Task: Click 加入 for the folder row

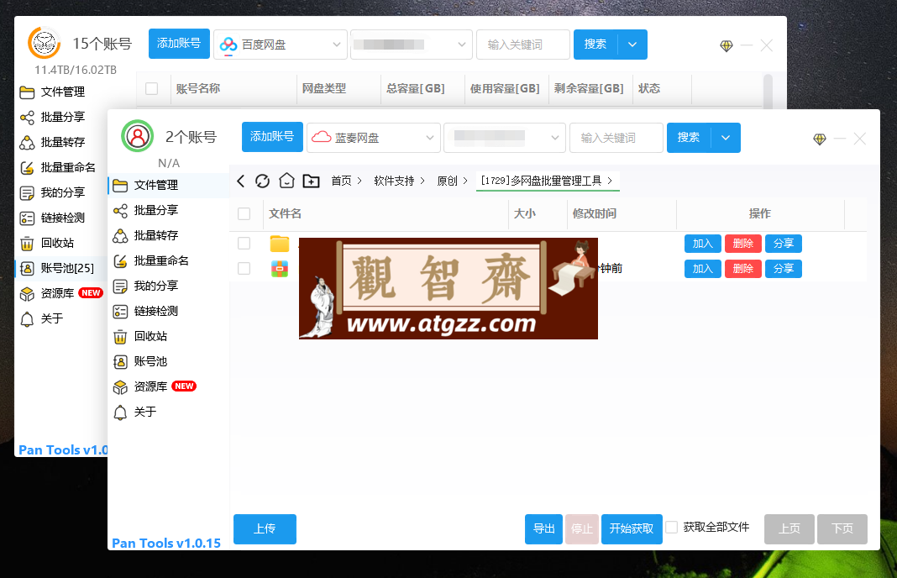Action: [702, 244]
